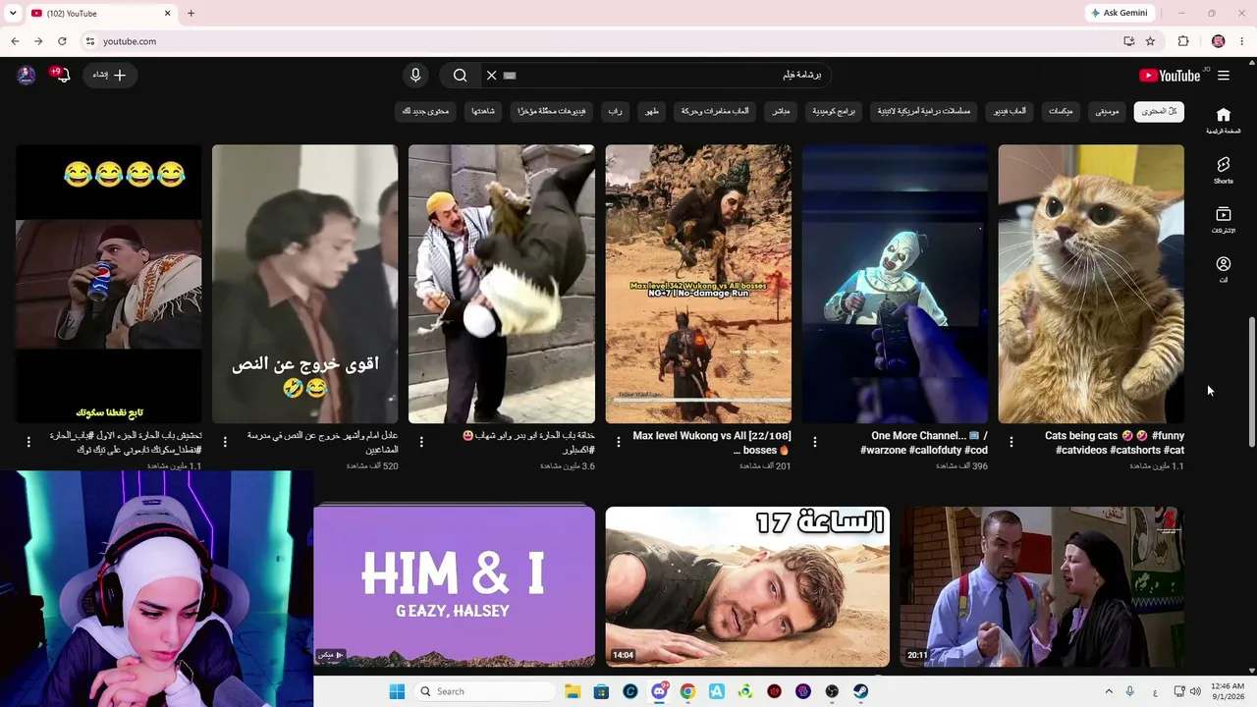The width and height of the screenshot is (1257, 707).
Task: Open the Chrome three-dot menu
Action: tap(1242, 41)
